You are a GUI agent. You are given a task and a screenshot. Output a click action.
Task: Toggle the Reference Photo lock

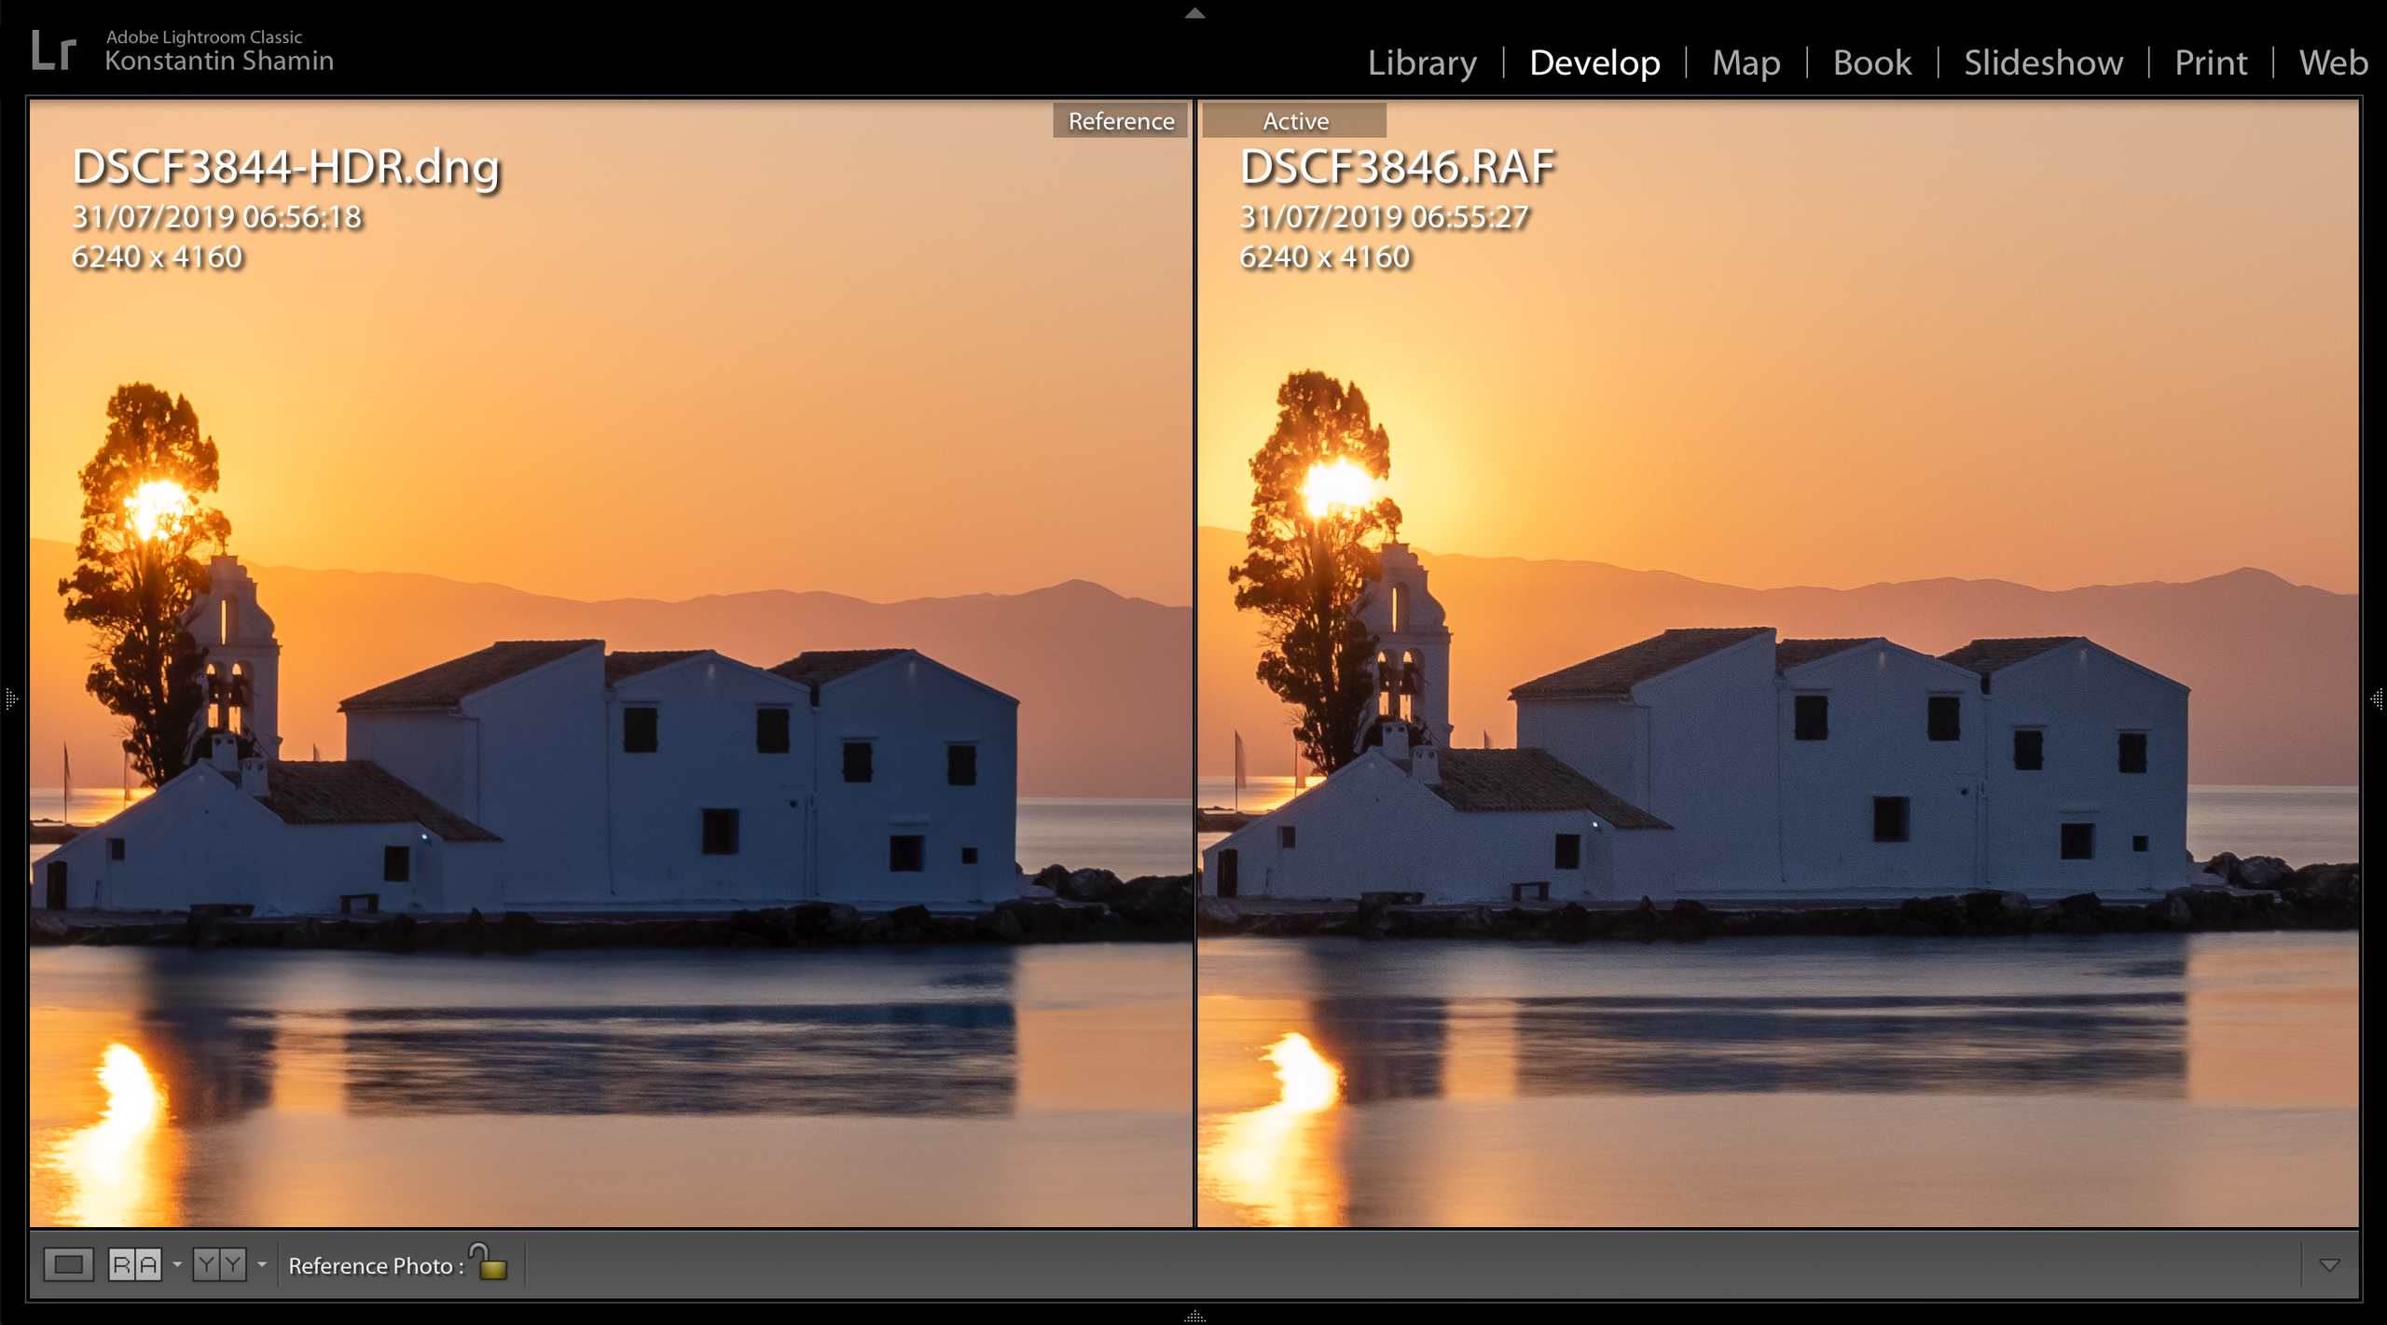[x=489, y=1263]
